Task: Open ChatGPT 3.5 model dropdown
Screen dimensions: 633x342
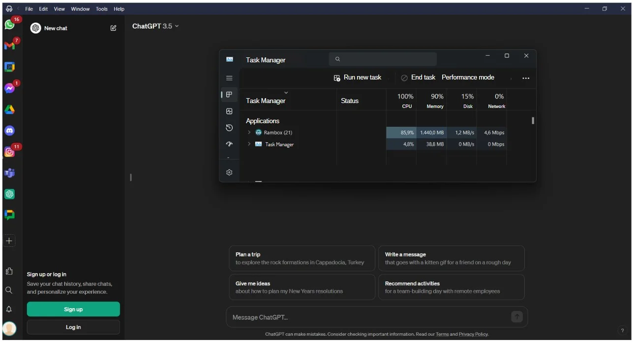Action: point(155,26)
